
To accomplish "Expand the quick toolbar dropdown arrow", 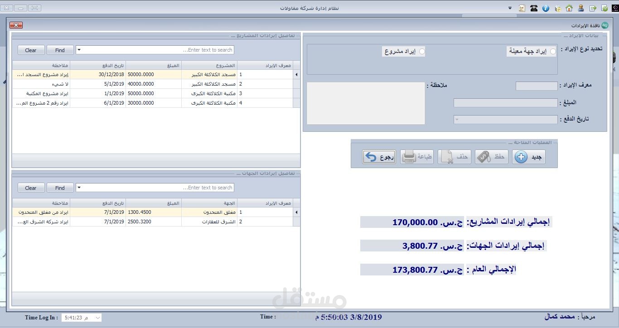I will click(510, 8).
